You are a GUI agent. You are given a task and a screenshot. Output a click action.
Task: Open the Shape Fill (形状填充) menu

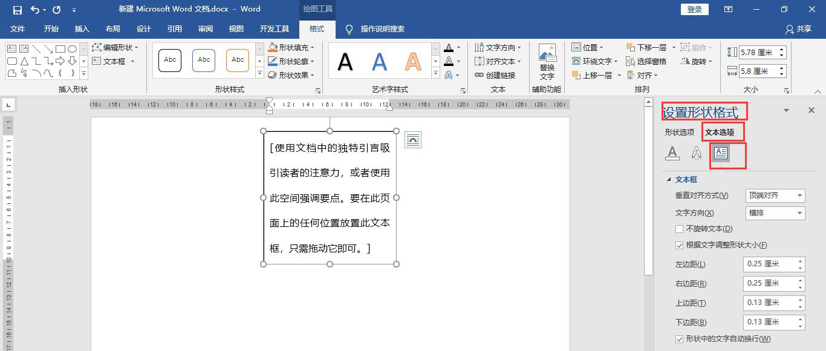(294, 47)
